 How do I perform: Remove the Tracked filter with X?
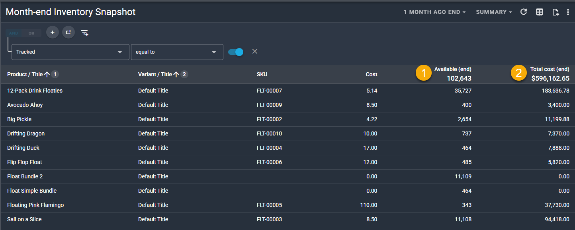(255, 52)
